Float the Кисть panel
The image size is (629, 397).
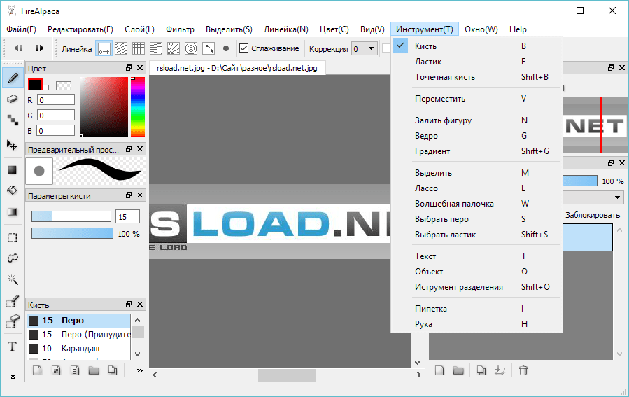tap(129, 305)
